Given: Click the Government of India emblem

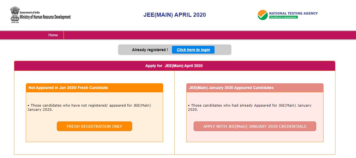Looking at the screenshot, I should [x=15, y=14].
